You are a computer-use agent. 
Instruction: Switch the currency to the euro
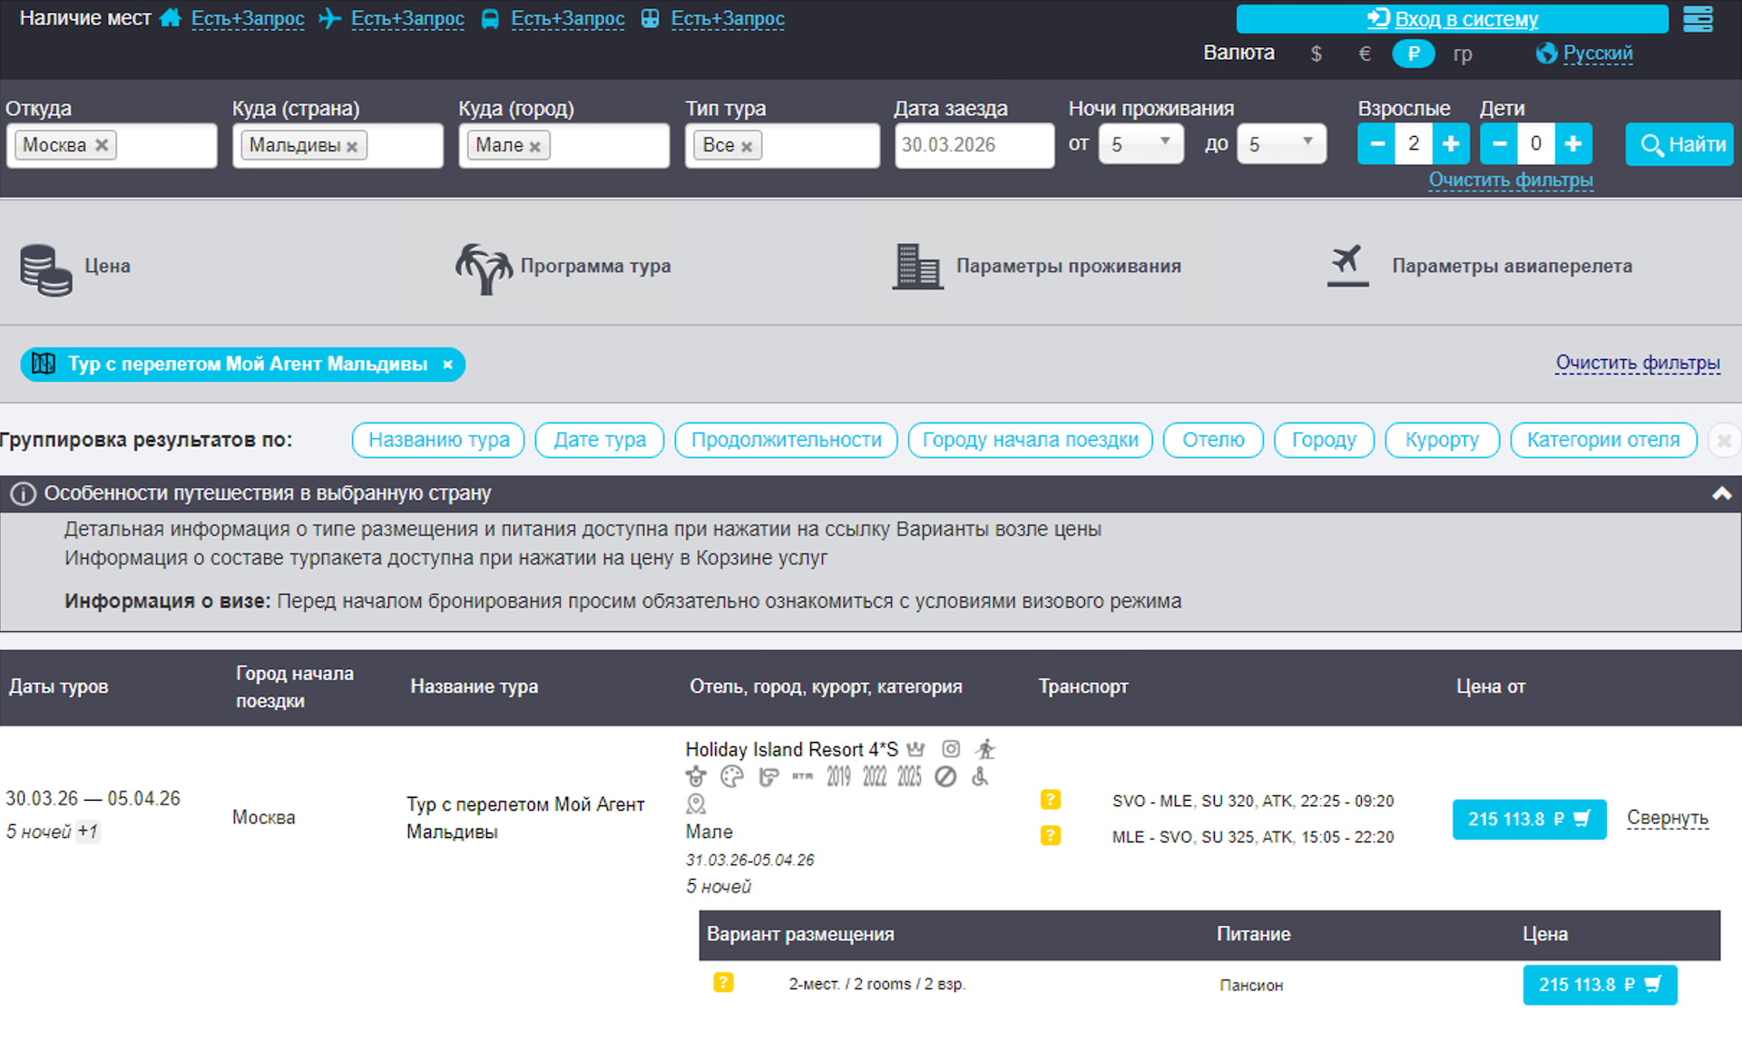pos(1364,54)
